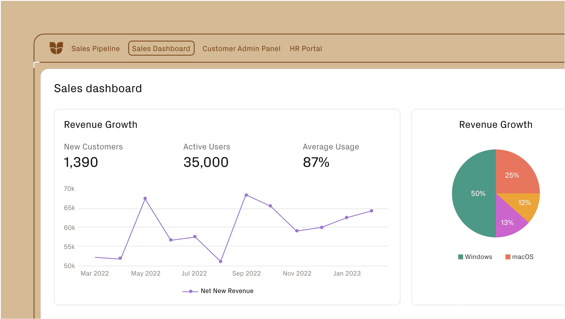Click the Active Users count 35,000
The height and width of the screenshot is (319, 565).
click(x=206, y=162)
